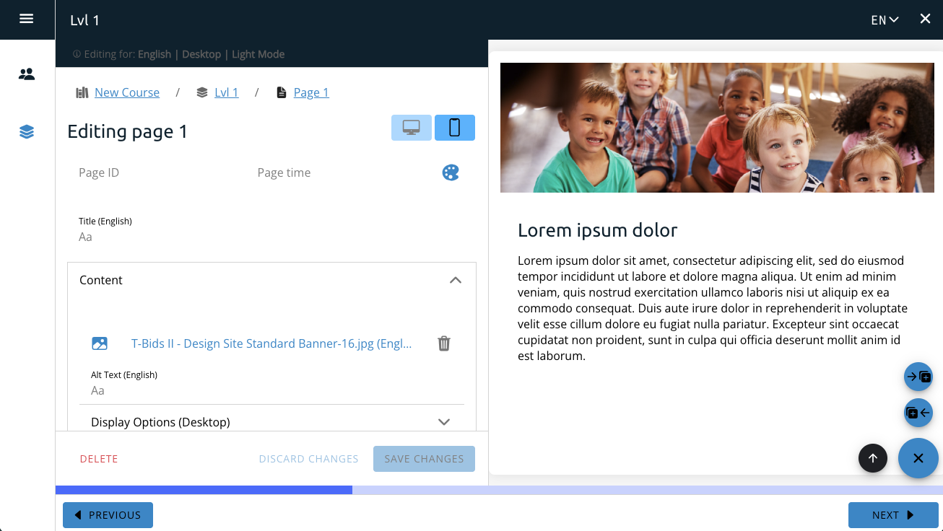
Task: Expand Display Options (Desktop)
Action: pos(444,422)
